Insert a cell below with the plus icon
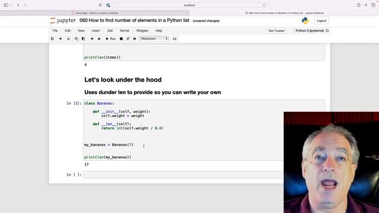 tap(60, 38)
